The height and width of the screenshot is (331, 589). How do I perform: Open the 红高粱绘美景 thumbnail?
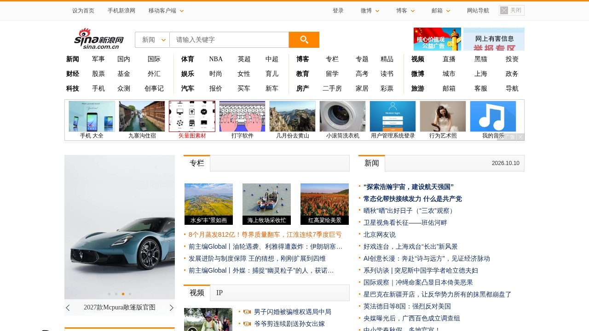tap(325, 204)
